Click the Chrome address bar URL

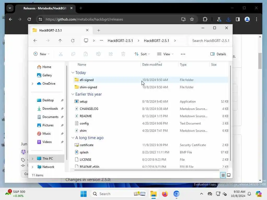(x=84, y=19)
